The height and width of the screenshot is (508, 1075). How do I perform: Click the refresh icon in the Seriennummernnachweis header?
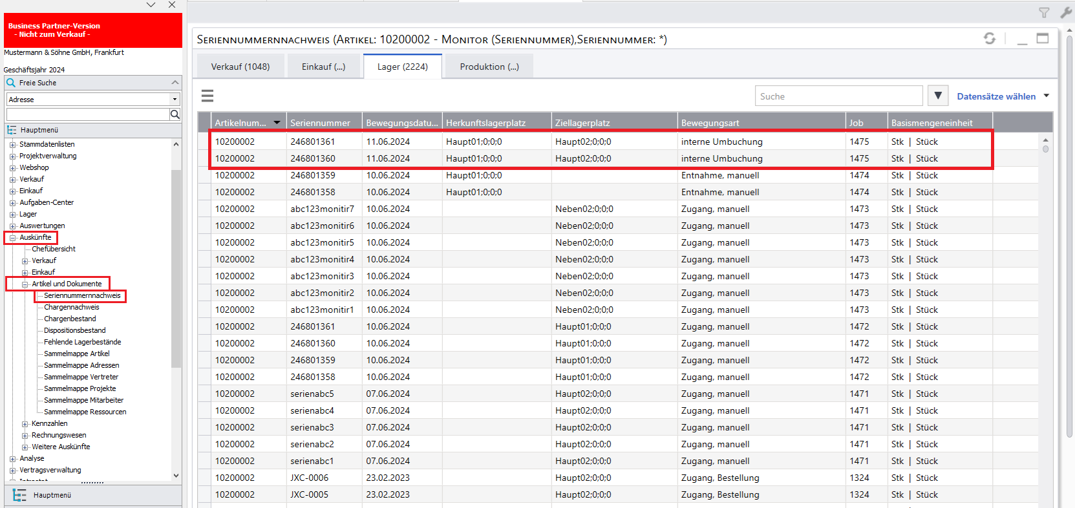(x=989, y=39)
